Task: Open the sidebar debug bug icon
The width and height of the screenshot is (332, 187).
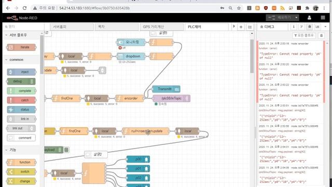Action: point(310,26)
